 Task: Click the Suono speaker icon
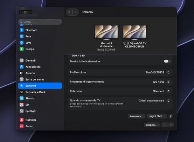click(22, 126)
